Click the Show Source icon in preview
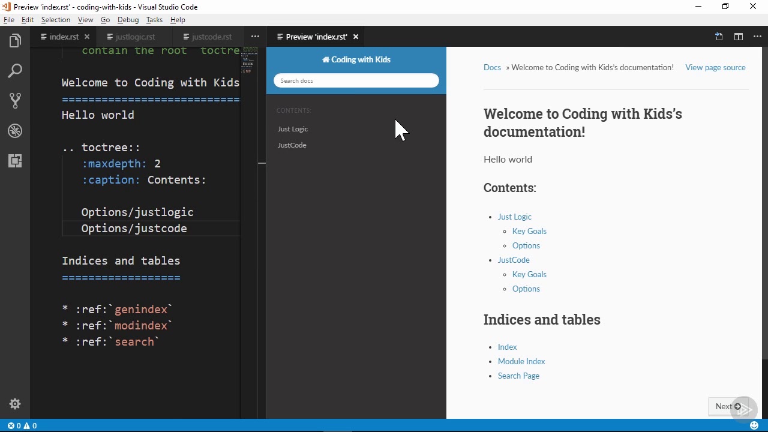 point(719,37)
